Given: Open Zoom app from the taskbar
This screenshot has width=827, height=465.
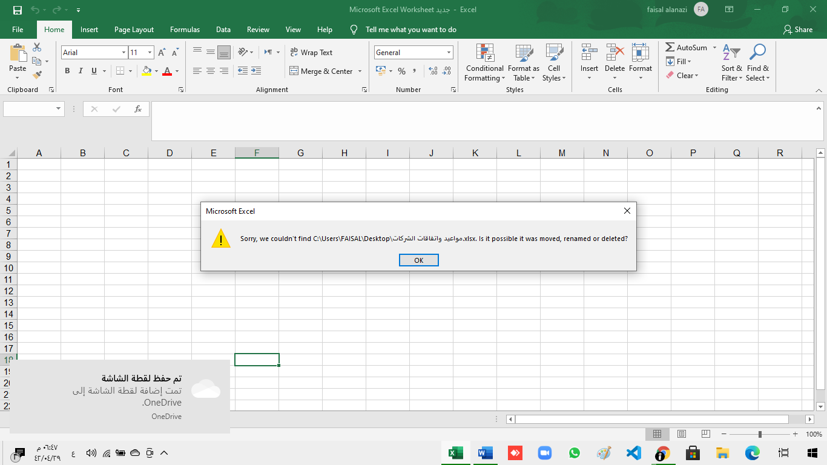Looking at the screenshot, I should [545, 452].
